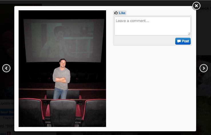The image size is (211, 135).
Task: Click the projected movie screen in the photo
Action: (64, 40)
